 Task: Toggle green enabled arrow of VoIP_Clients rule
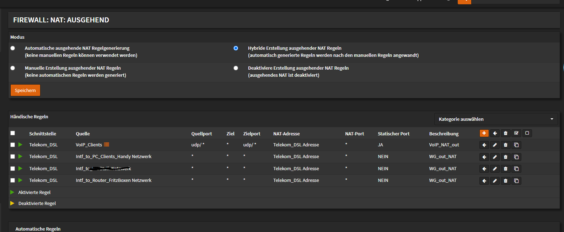20,145
